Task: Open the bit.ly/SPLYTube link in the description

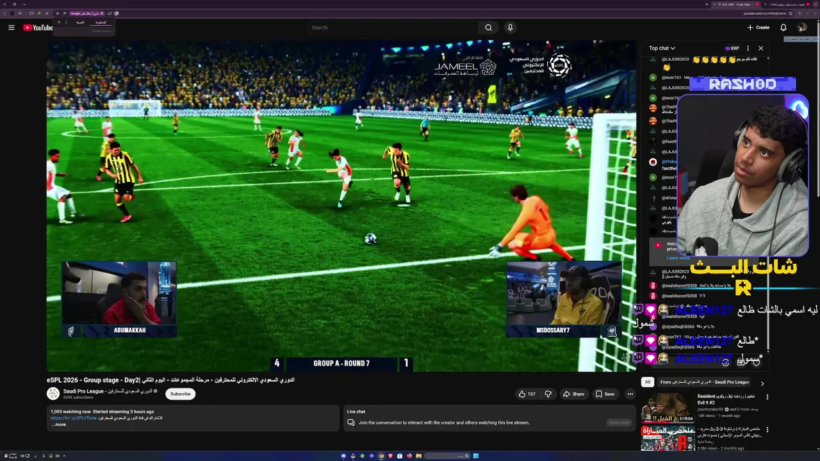Action: (x=74, y=418)
